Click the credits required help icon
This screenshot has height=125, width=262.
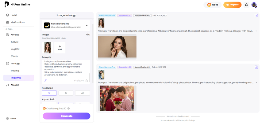pos(68,108)
